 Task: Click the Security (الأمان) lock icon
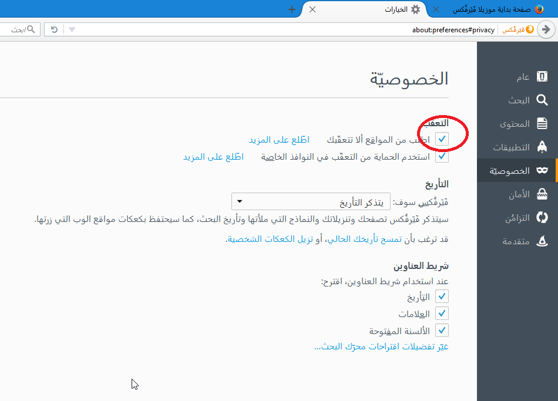point(542,194)
